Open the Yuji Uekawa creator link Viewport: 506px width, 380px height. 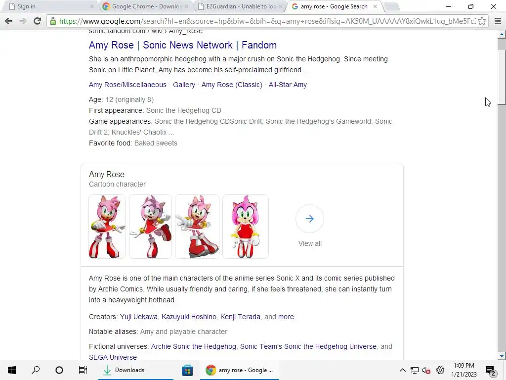[139, 317]
